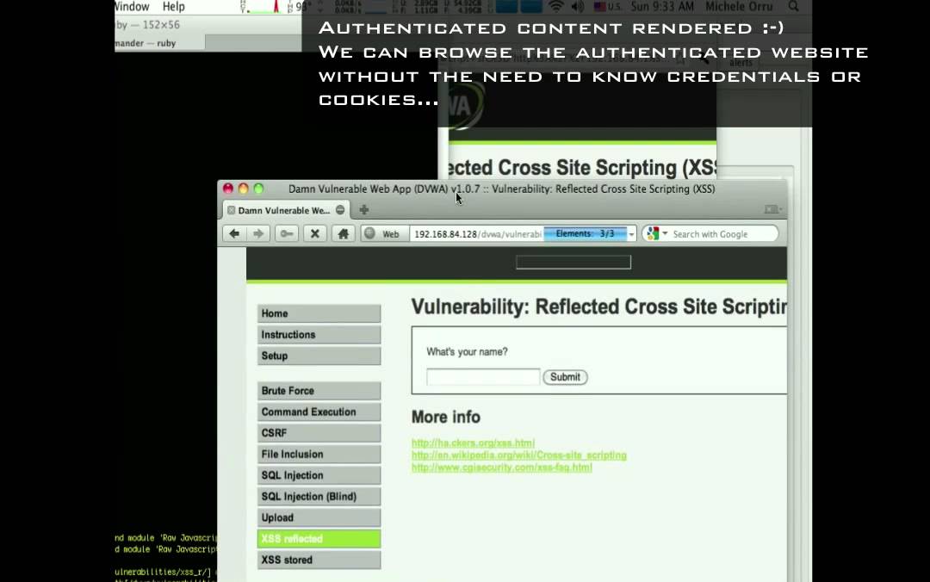The image size is (930, 582).
Task: Click the What's your name text field
Action: 483,377
